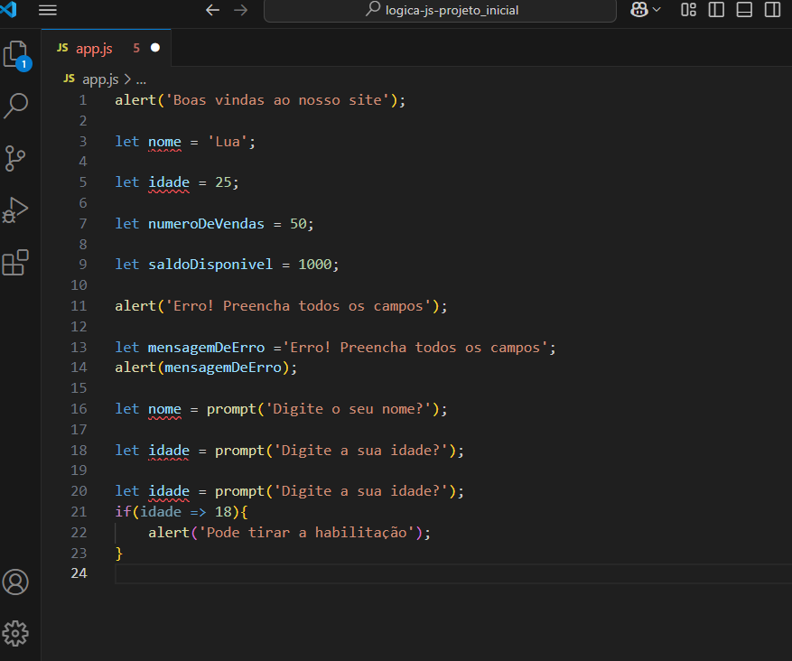The height and width of the screenshot is (661, 792).
Task: Click the idade variable on line 5
Action: click(x=169, y=182)
